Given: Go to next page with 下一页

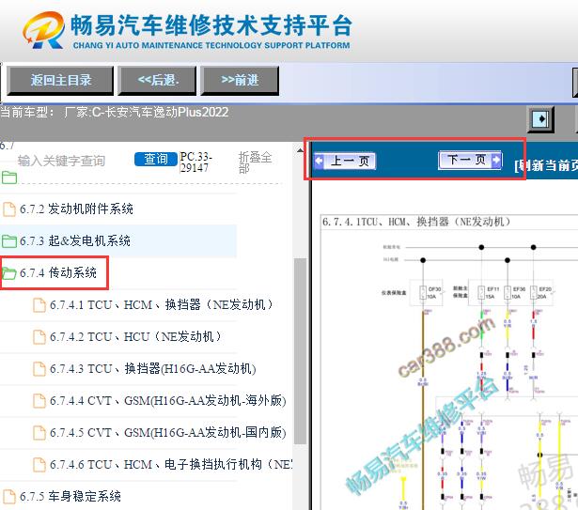Looking at the screenshot, I should [470, 160].
